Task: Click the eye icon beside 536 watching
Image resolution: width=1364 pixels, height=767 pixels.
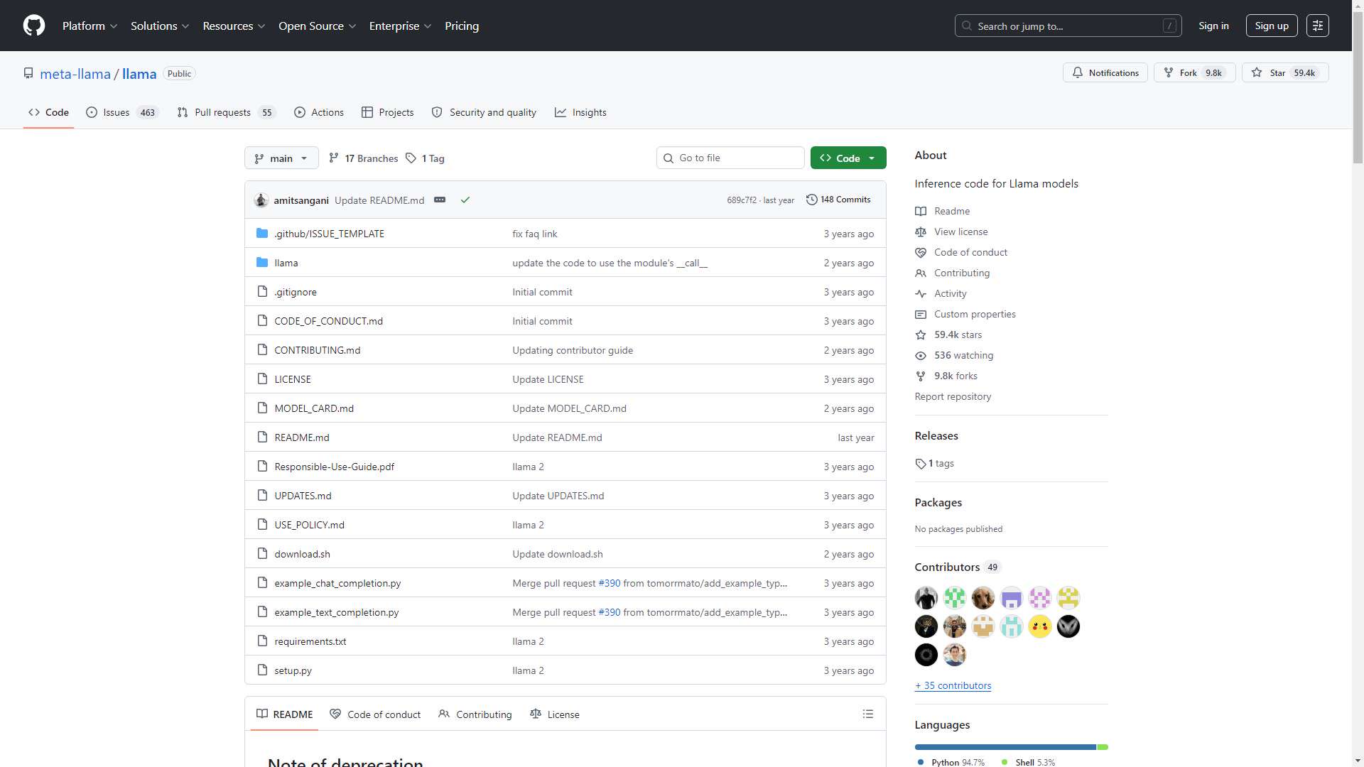Action: tap(921, 356)
